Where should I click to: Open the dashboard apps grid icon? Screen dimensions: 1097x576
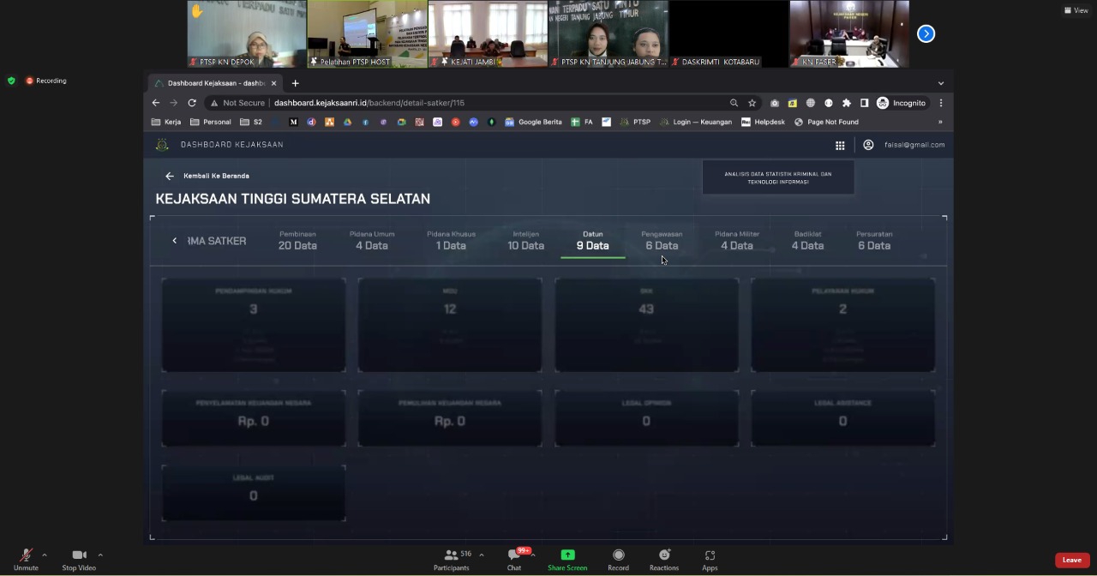pyautogui.click(x=840, y=145)
